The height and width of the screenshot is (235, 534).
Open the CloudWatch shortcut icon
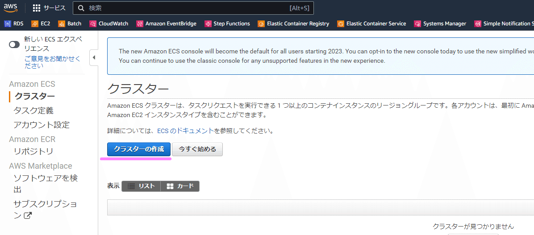coord(93,24)
